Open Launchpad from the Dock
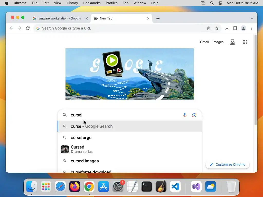This screenshot has width=263, height=197. tap(46, 186)
